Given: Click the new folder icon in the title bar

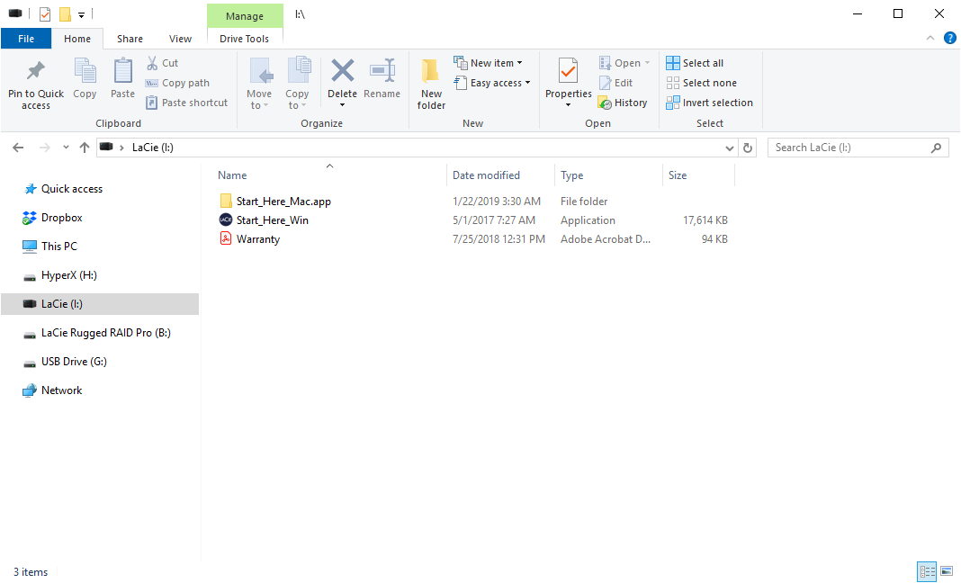Looking at the screenshot, I should 65,13.
